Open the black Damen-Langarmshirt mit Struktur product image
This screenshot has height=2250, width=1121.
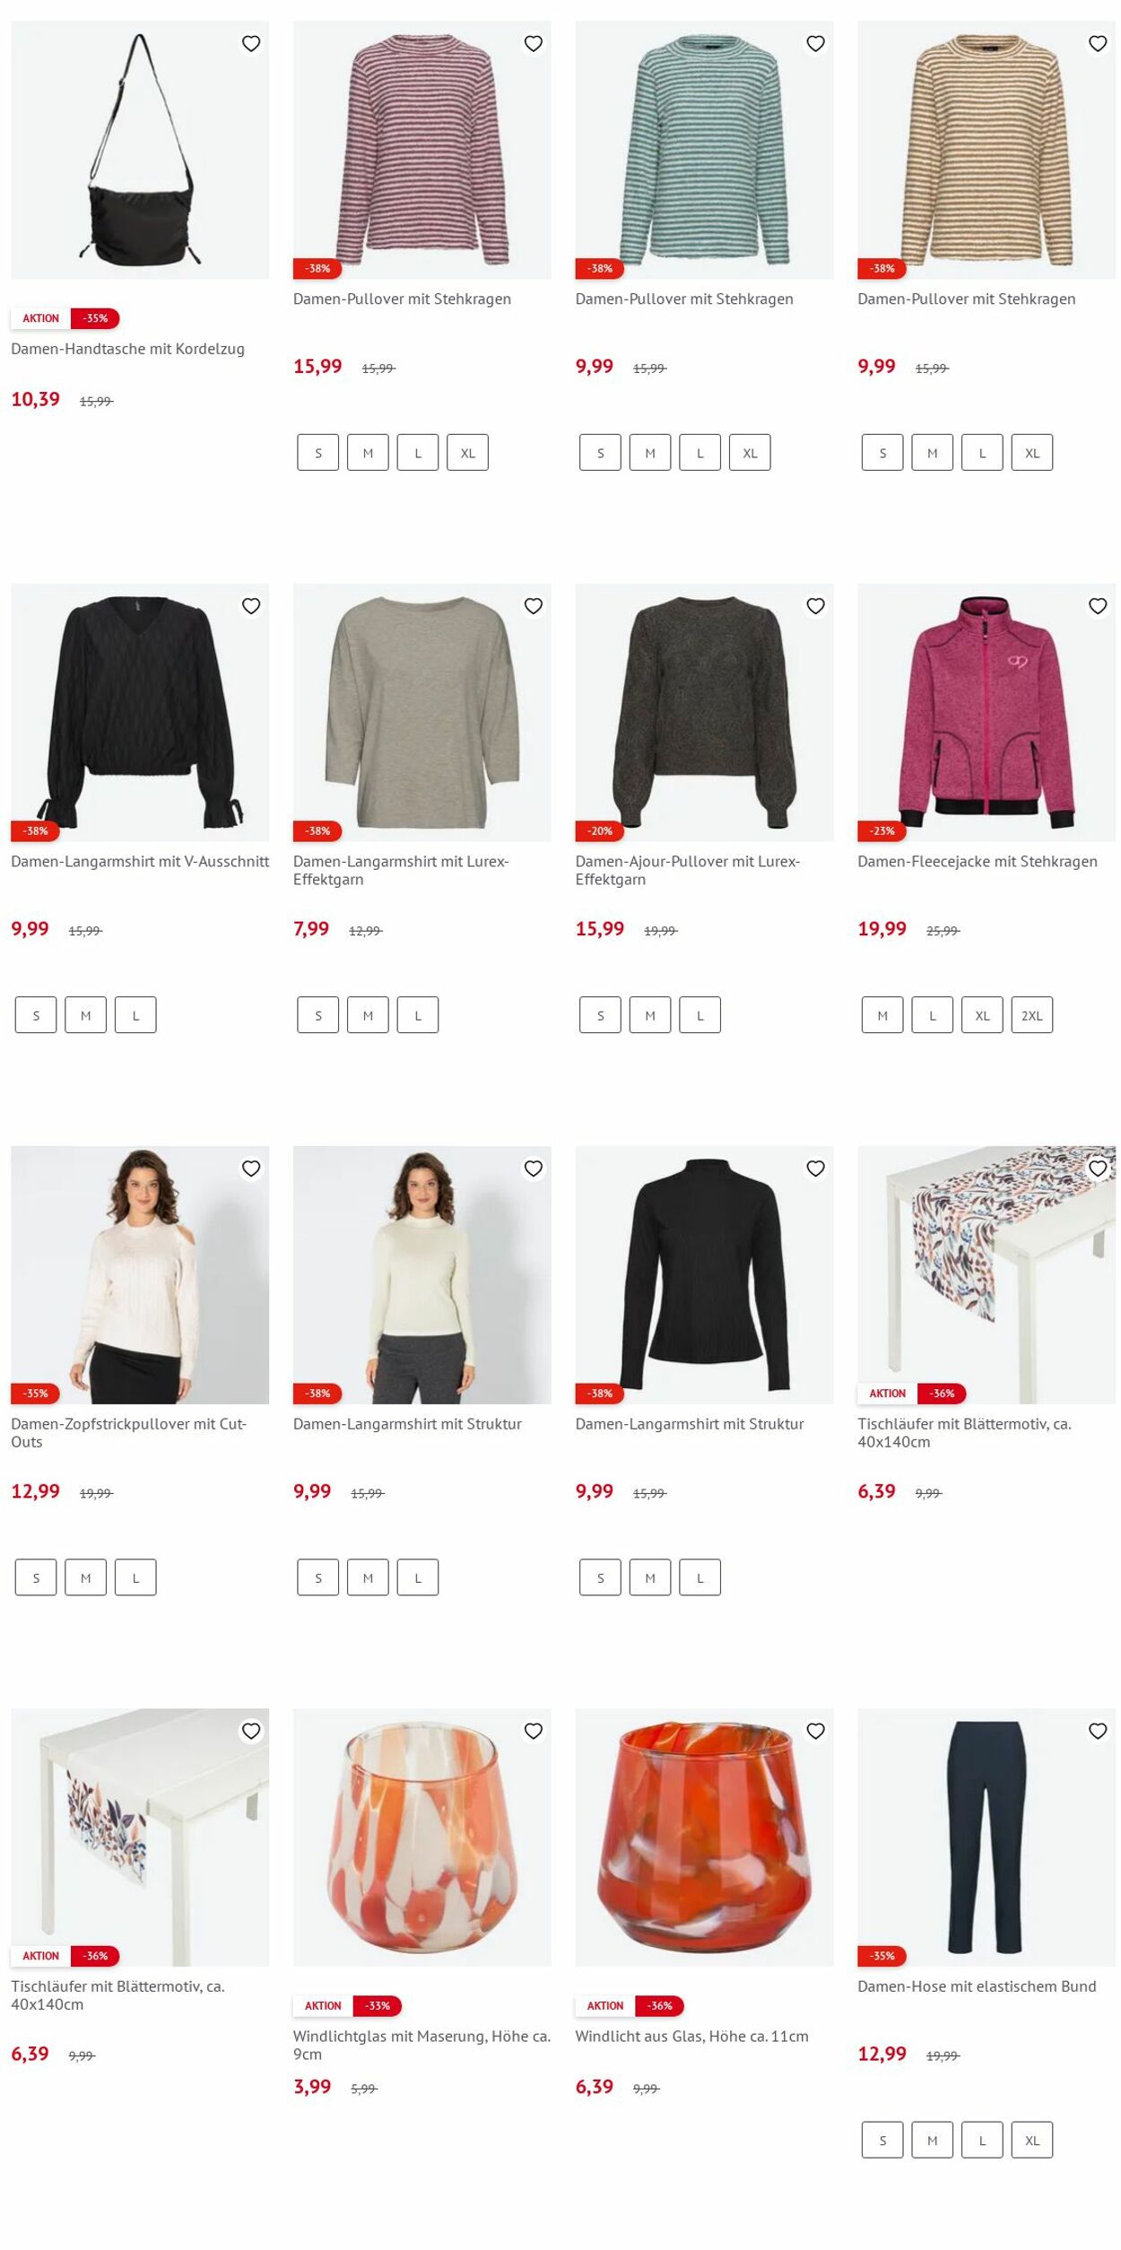point(704,1274)
